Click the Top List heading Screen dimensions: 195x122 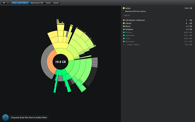[127, 15]
